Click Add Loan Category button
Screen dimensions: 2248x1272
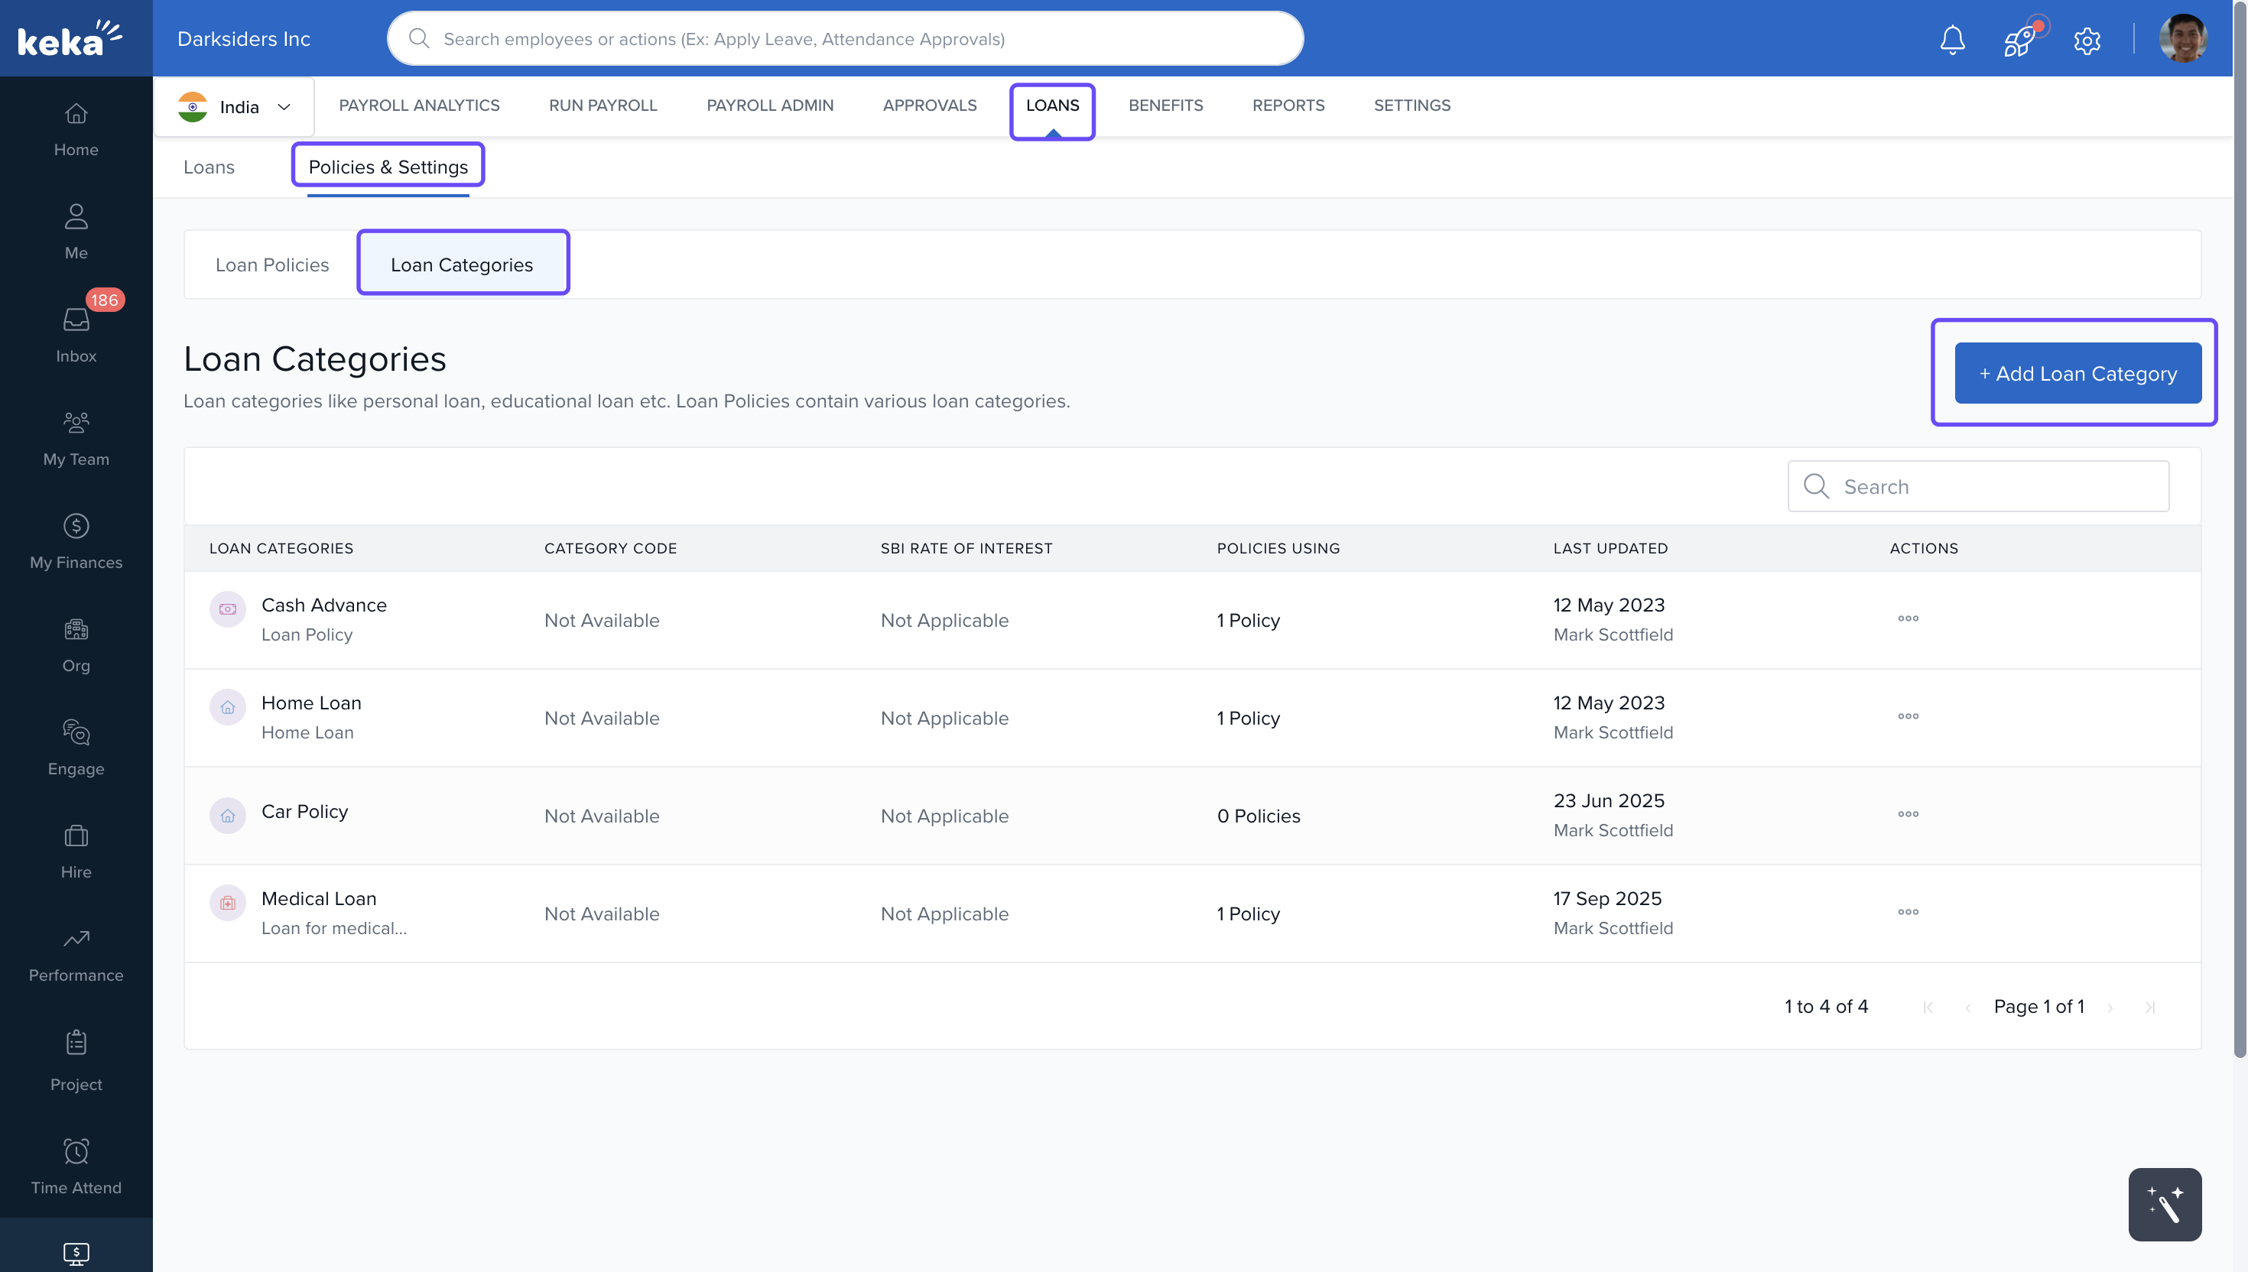[x=2077, y=373]
